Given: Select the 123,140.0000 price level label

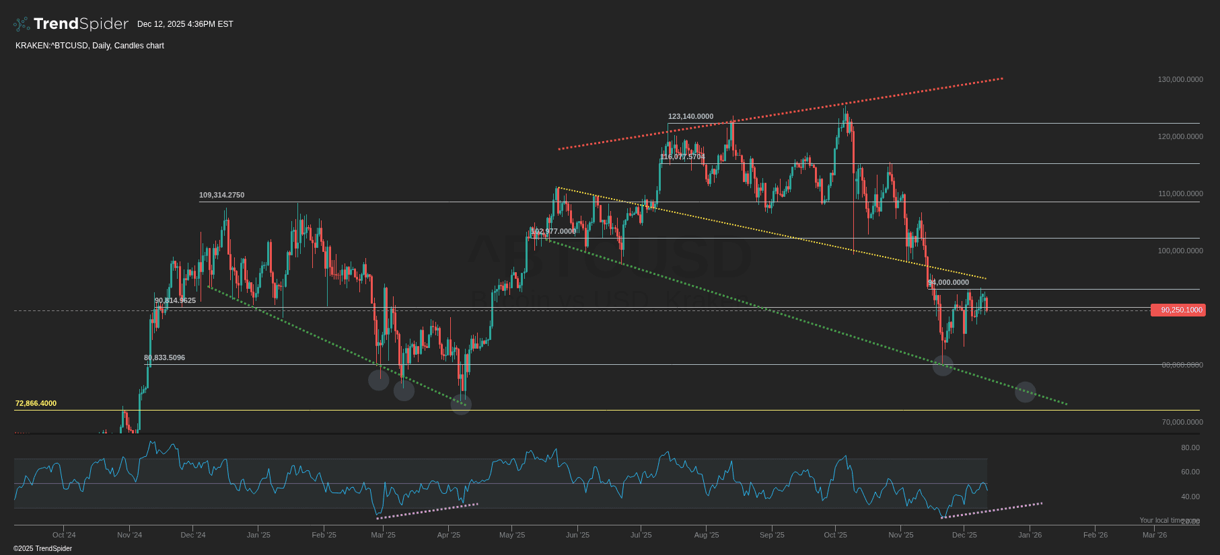Looking at the screenshot, I should 690,116.
